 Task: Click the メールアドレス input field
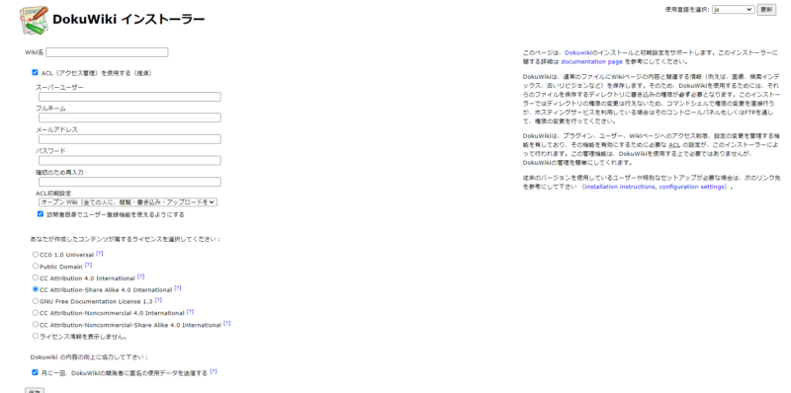130,139
